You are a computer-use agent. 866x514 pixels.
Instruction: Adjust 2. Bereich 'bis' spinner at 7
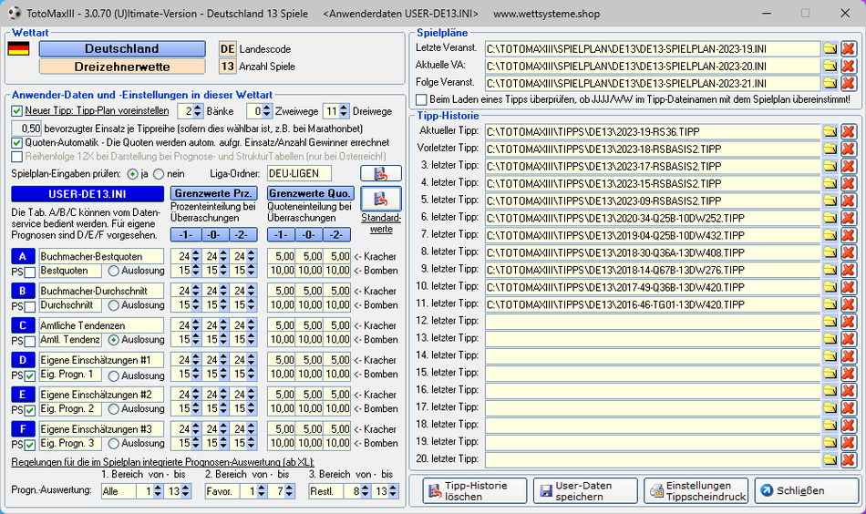pyautogui.click(x=289, y=491)
